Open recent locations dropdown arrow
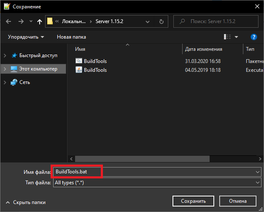Viewport: 264px width, 212px height. pos(31,21)
